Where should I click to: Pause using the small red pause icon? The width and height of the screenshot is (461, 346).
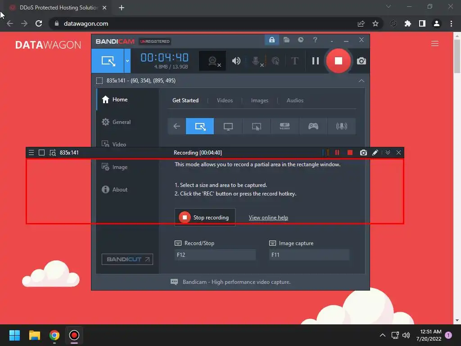coord(337,152)
